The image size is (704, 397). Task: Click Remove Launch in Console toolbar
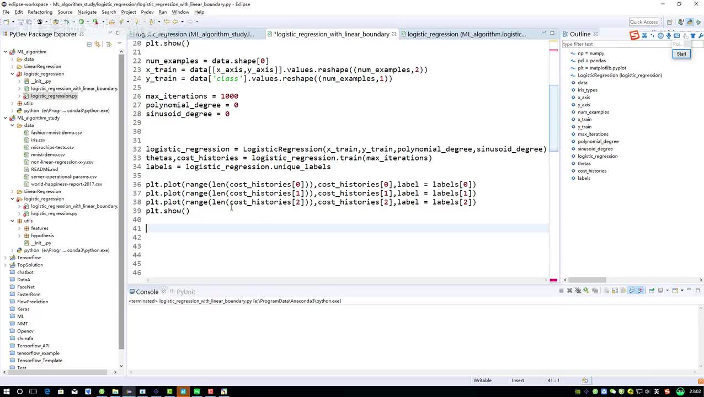569,291
